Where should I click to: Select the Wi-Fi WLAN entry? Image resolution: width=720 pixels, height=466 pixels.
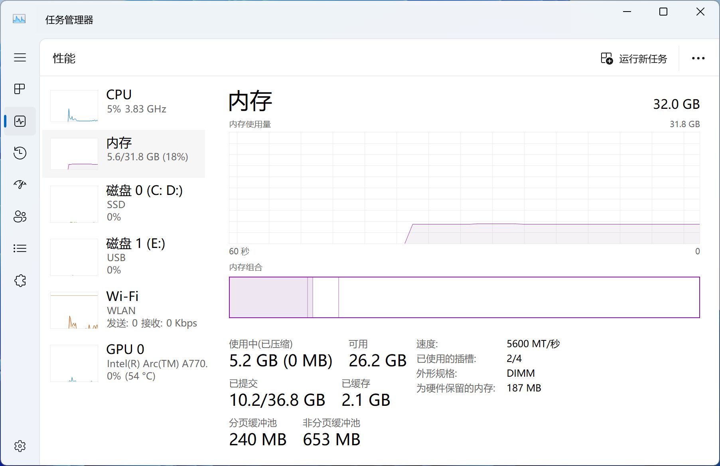(x=124, y=310)
